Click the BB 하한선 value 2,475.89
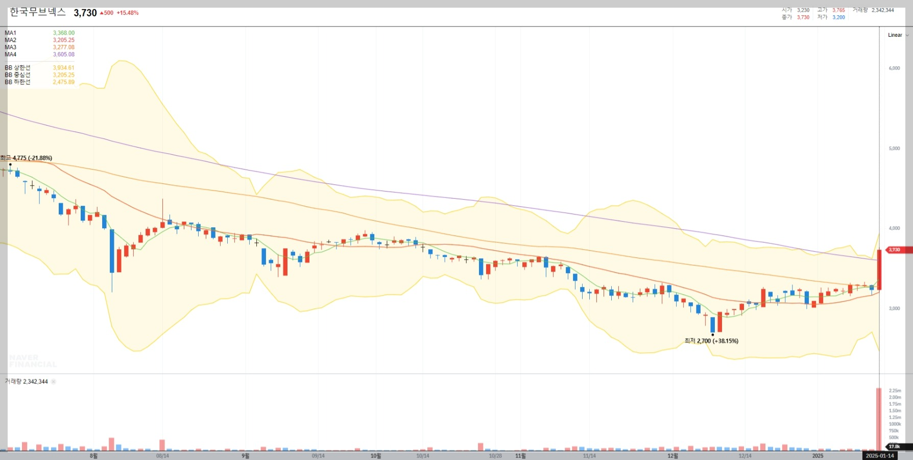Image resolution: width=913 pixels, height=460 pixels. 64,82
